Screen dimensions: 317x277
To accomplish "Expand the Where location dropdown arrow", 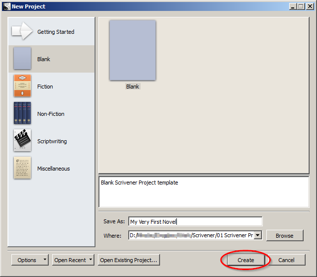I will click(x=258, y=235).
